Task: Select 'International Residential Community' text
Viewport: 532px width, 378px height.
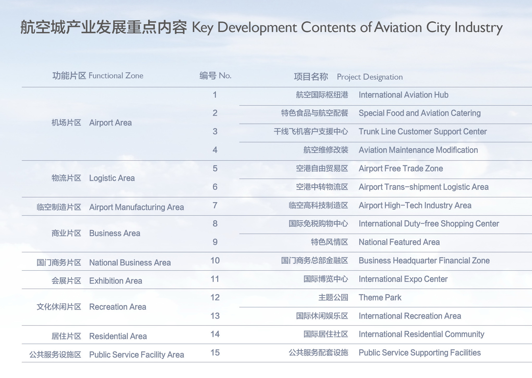Action: [421, 334]
